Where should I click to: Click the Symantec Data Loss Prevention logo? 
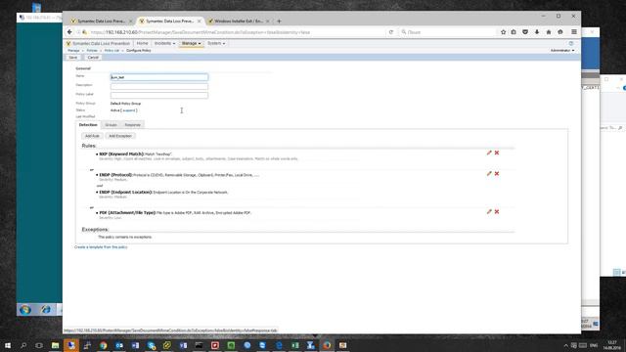coord(98,43)
